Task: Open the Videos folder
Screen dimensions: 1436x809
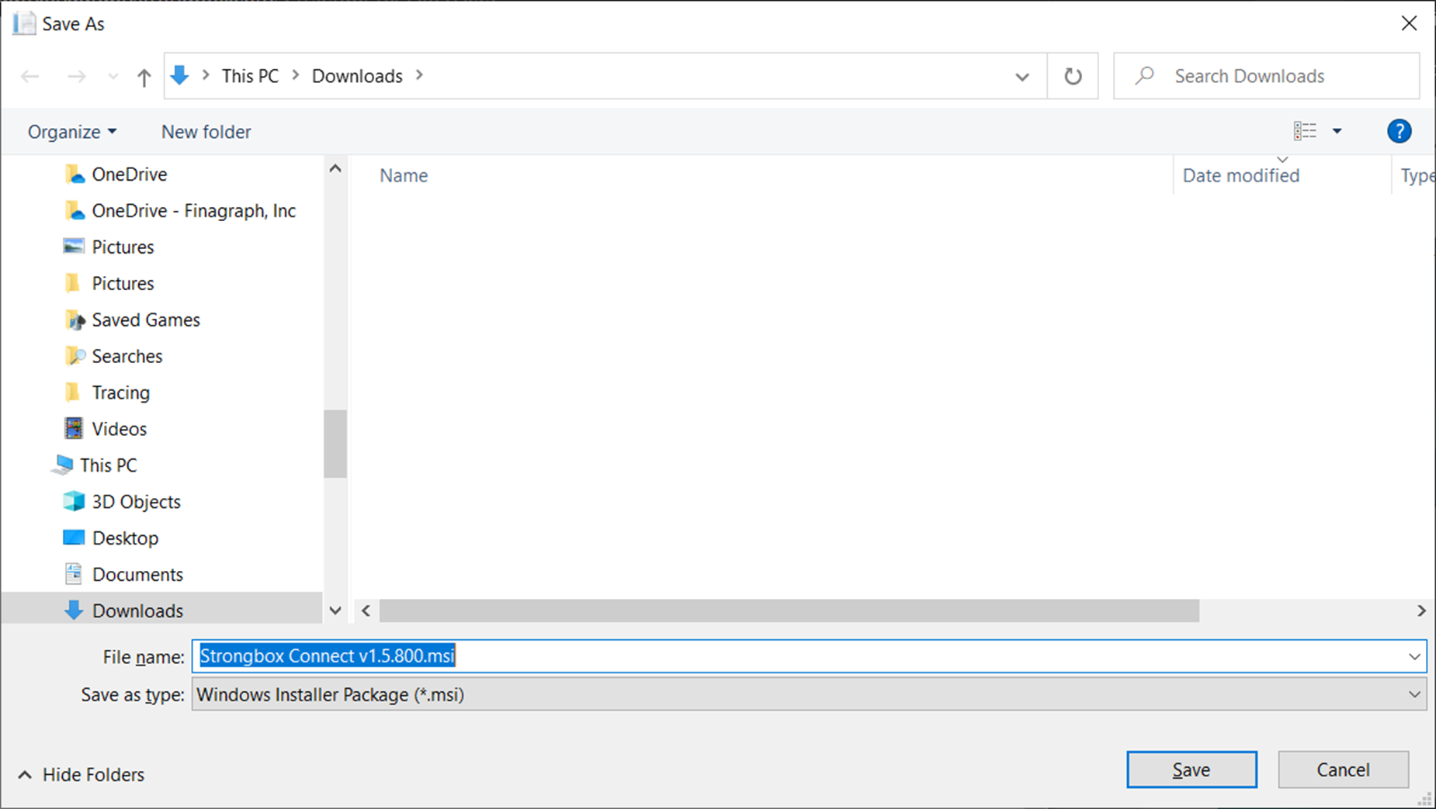Action: pos(119,429)
